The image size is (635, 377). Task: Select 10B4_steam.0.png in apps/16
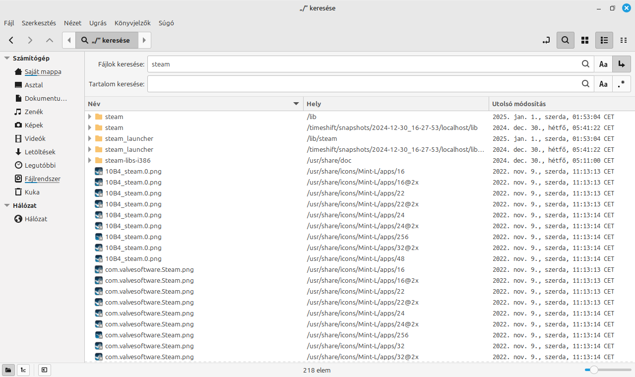coord(133,171)
